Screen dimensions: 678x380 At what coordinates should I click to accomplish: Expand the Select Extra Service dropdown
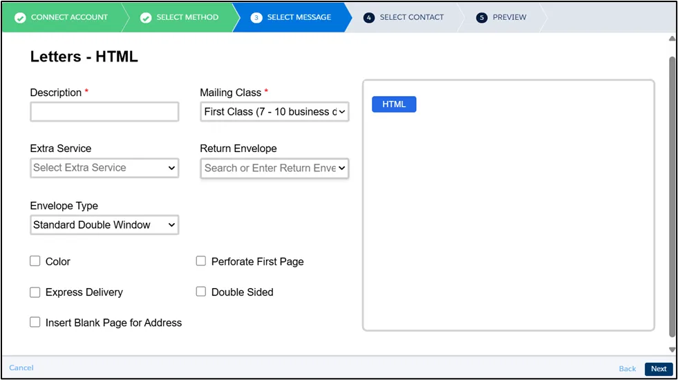pyautogui.click(x=104, y=168)
